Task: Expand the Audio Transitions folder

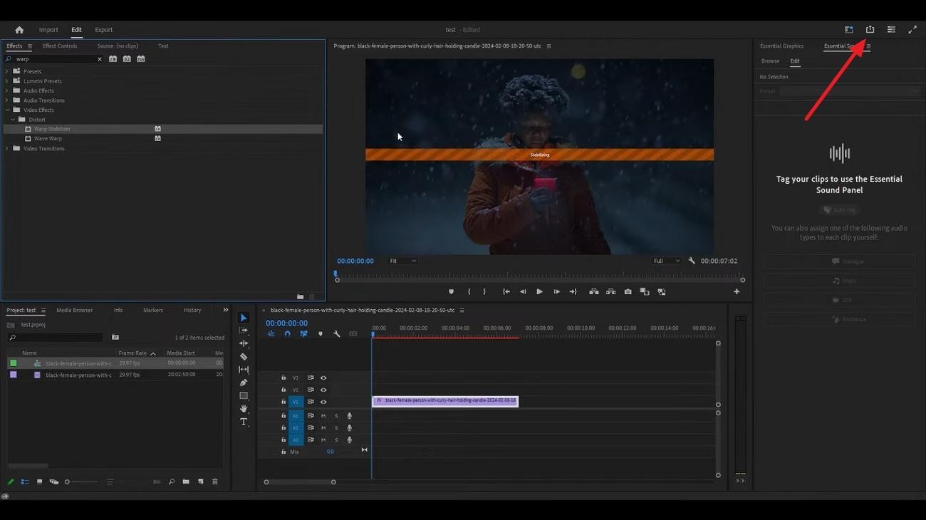Action: coord(7,100)
